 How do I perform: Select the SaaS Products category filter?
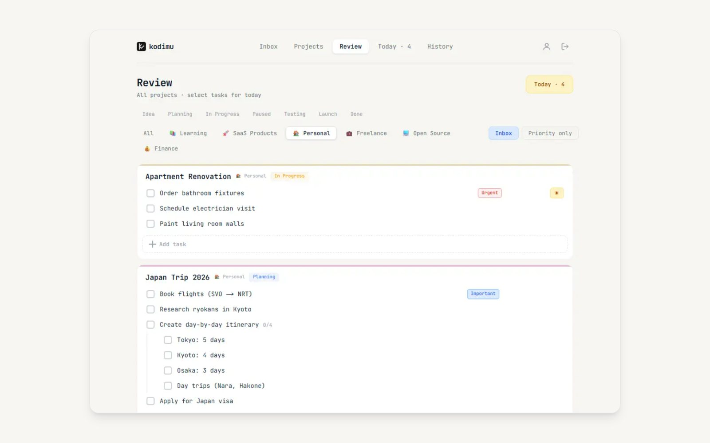pyautogui.click(x=249, y=133)
